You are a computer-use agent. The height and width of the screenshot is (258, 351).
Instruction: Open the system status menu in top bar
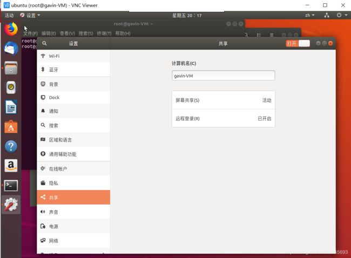click(x=335, y=15)
